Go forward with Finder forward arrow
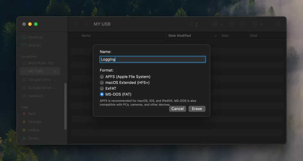The image size is (303, 161). click(87, 24)
